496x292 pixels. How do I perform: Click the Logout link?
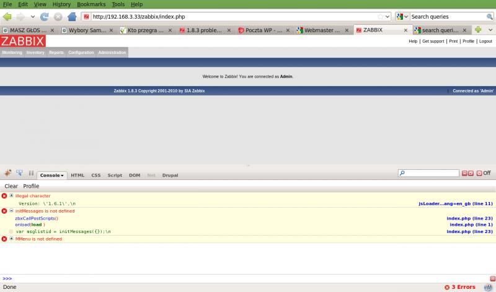click(x=485, y=41)
